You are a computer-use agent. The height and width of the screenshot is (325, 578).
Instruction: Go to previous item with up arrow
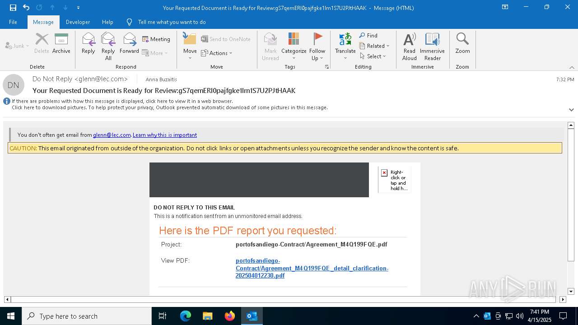pyautogui.click(x=52, y=7)
